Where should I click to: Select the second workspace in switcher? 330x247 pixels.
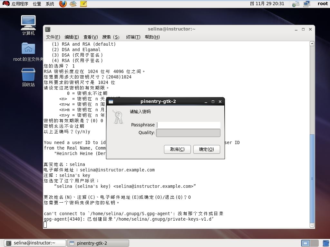click(314, 243)
